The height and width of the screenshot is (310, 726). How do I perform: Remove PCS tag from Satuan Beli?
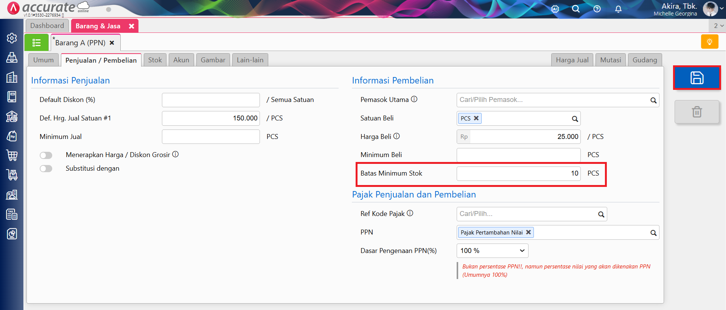(476, 118)
